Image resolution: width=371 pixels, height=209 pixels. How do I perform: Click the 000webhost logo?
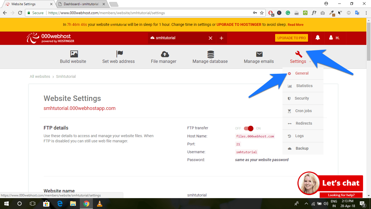point(51,38)
